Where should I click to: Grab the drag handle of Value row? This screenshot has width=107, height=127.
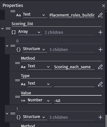tap(17, 97)
